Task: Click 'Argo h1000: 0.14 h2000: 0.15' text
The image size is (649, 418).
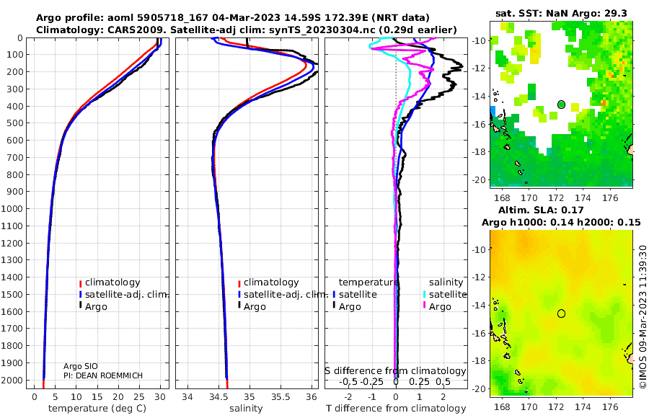Action: point(561,222)
